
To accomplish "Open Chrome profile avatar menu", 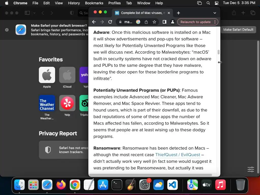I will [x=172, y=22].
